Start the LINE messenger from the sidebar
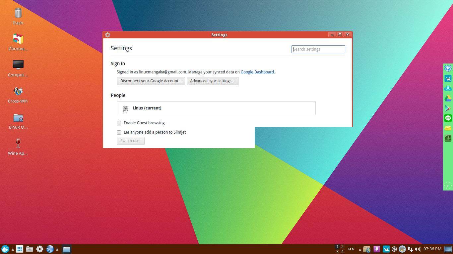Image resolution: width=453 pixels, height=254 pixels. pos(448,118)
